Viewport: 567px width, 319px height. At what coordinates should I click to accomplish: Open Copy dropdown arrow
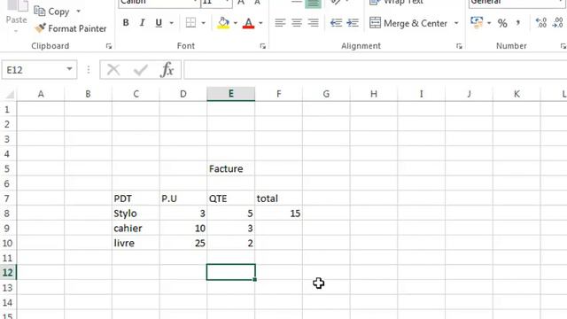(79, 12)
